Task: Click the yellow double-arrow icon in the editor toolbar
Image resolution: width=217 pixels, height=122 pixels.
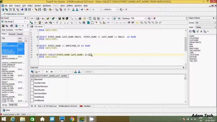Action: tap(137, 23)
